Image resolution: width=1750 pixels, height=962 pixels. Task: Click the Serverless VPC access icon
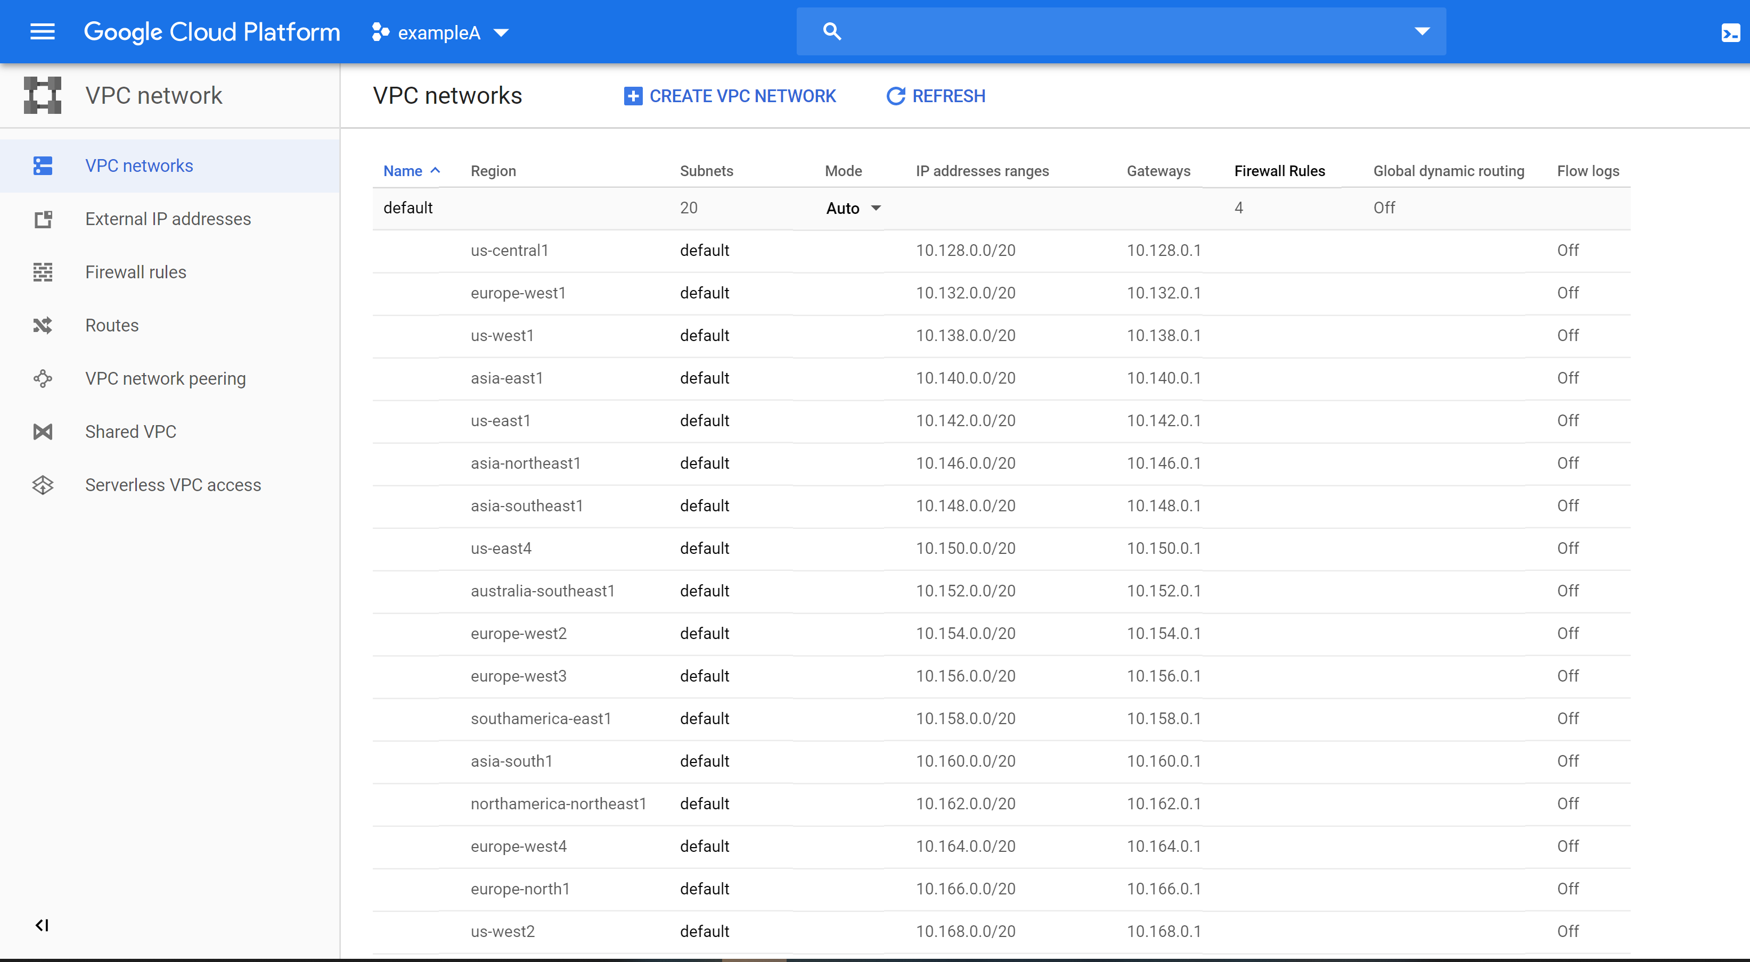coord(43,485)
